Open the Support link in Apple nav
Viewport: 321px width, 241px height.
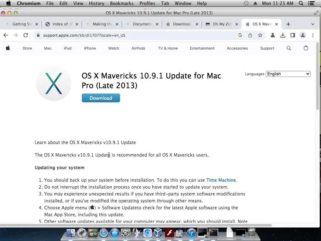[x=267, y=48]
